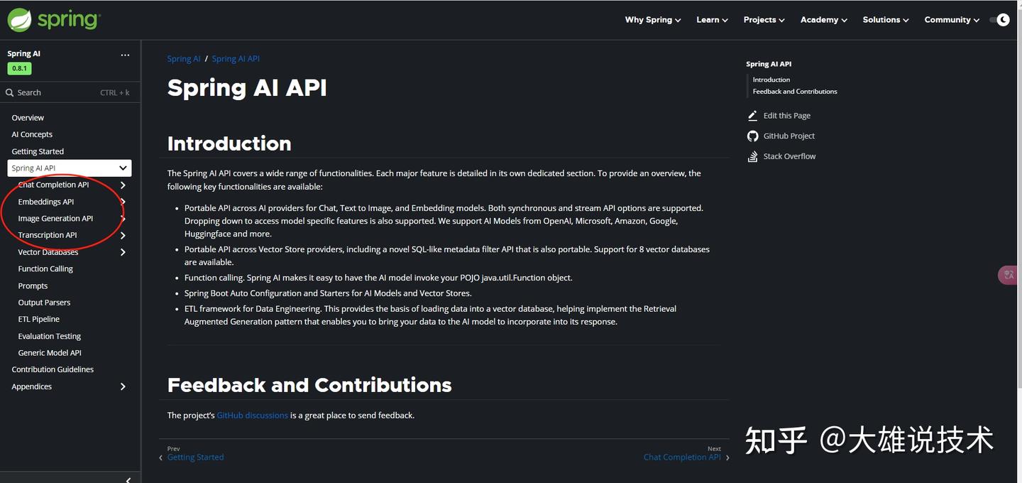Click the pink translate icon at right edge
This screenshot has width=1022, height=483.
1009,275
